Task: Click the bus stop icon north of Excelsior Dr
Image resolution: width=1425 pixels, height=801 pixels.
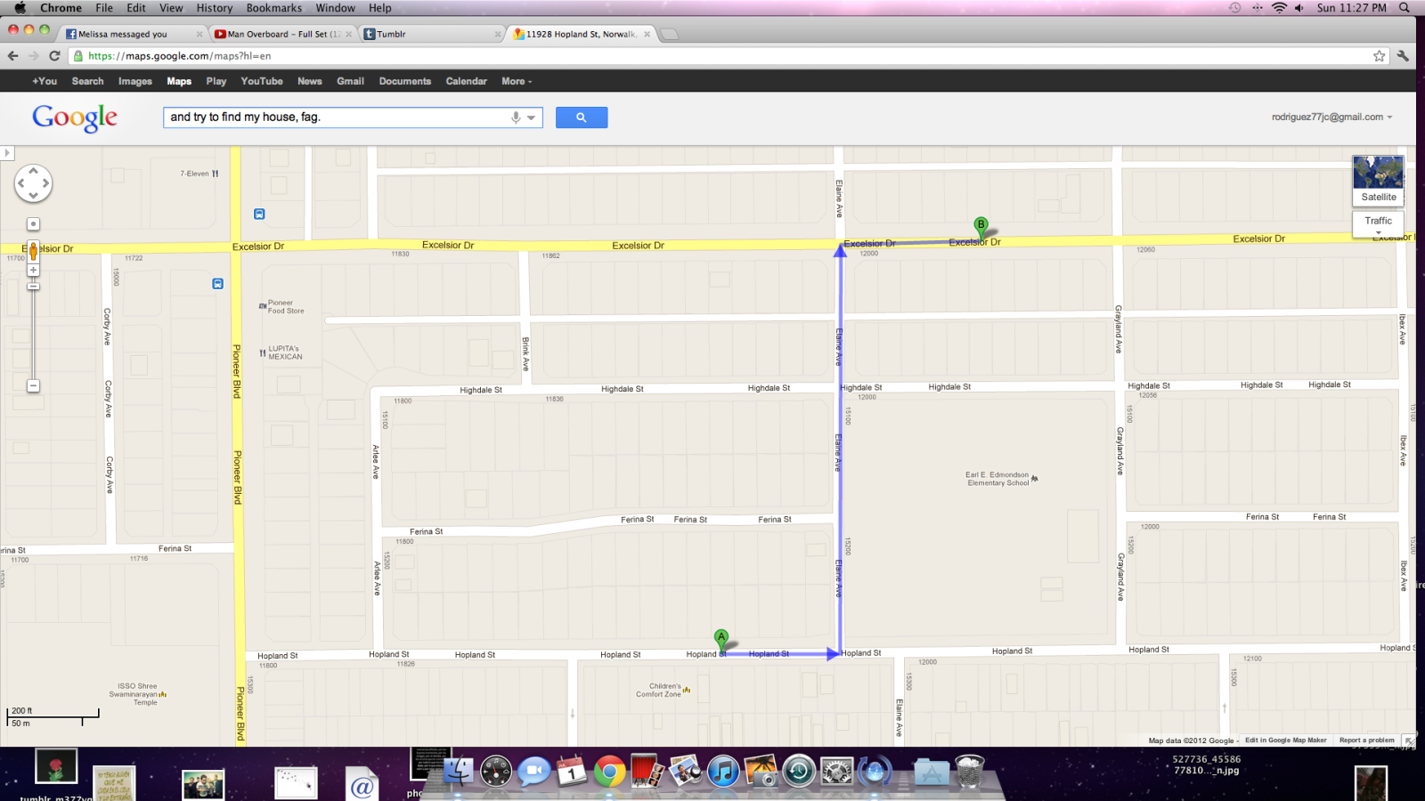Action: click(x=259, y=214)
